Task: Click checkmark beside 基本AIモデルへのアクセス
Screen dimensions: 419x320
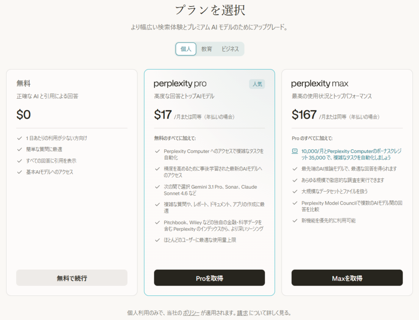Action: 19,172
